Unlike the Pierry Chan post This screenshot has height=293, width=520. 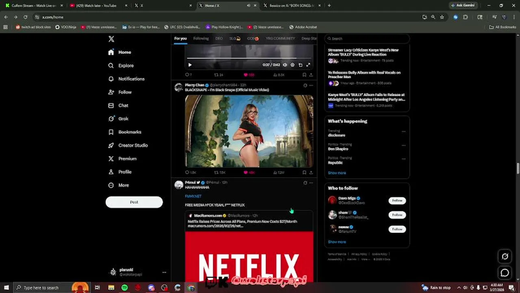tap(249, 173)
